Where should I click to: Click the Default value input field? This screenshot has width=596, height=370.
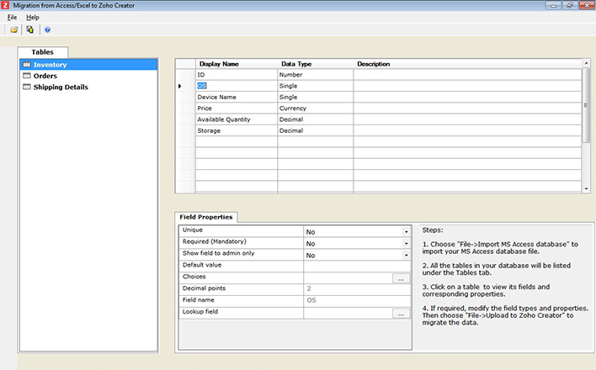[357, 266]
